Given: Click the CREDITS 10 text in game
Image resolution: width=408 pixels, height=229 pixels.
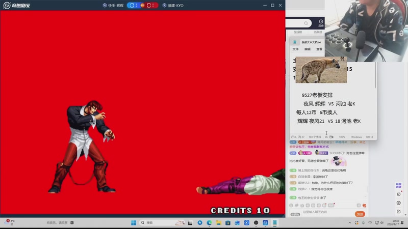Looking at the screenshot, I should [240, 210].
